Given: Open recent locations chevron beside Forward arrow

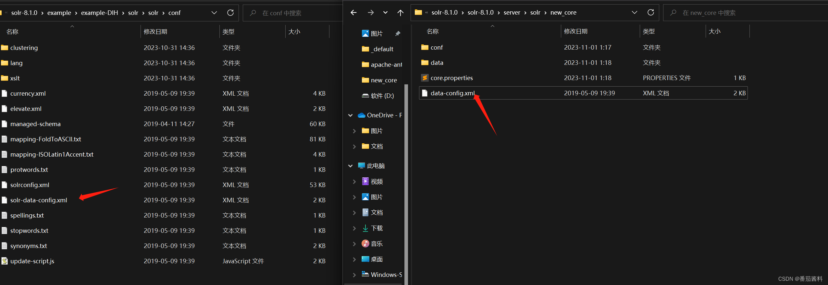Looking at the screenshot, I should coord(385,13).
